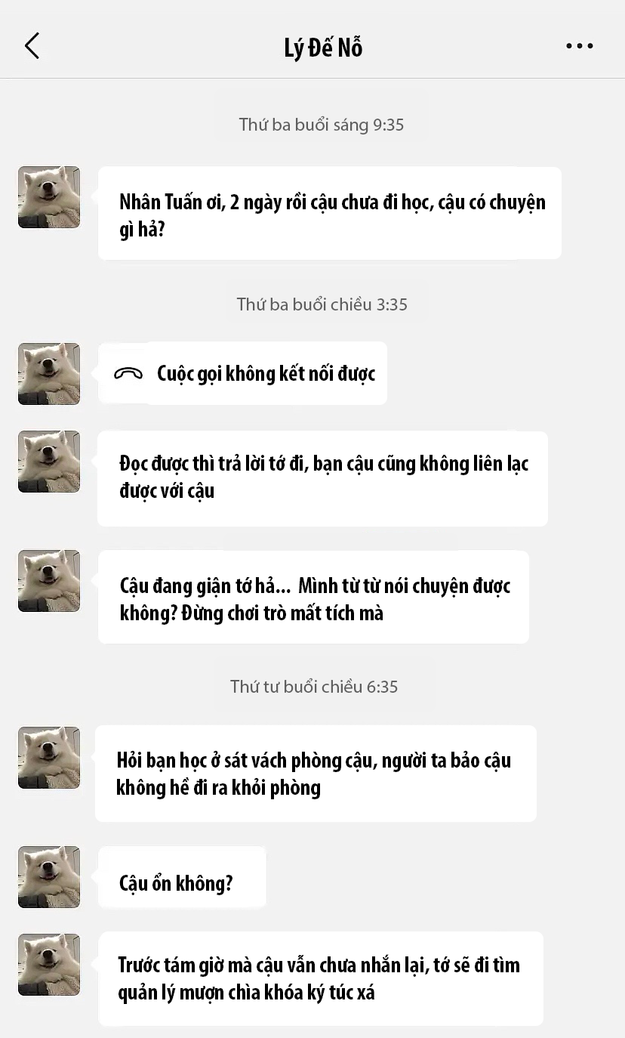Tap the message about 'mượn chìa khóa ký túc xá'

321,979
